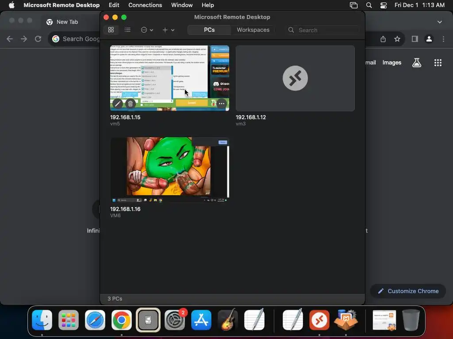The width and height of the screenshot is (453, 339).
Task: Go back in the Chrome window
Action: coord(10,39)
